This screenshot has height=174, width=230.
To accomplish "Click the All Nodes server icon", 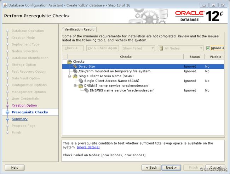I will coord(161,48).
